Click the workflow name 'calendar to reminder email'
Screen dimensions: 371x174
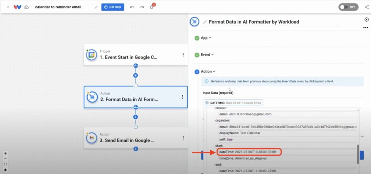point(58,7)
